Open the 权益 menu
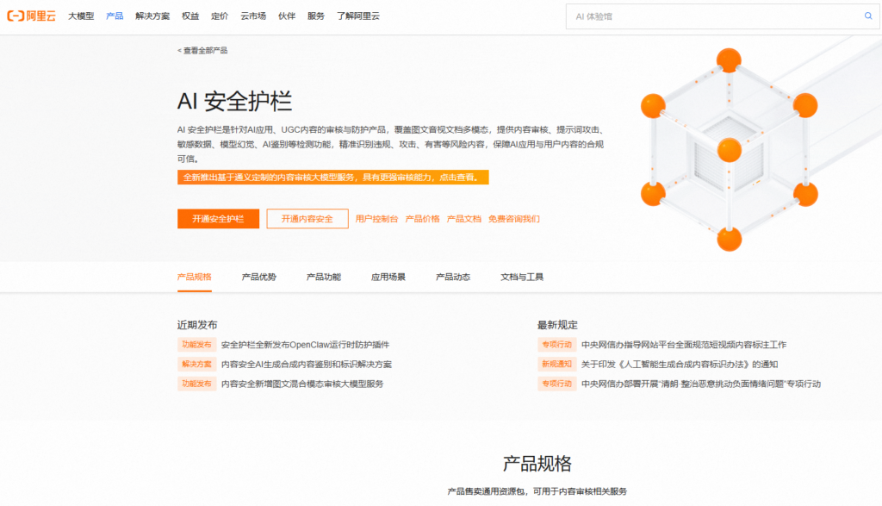 click(x=190, y=16)
